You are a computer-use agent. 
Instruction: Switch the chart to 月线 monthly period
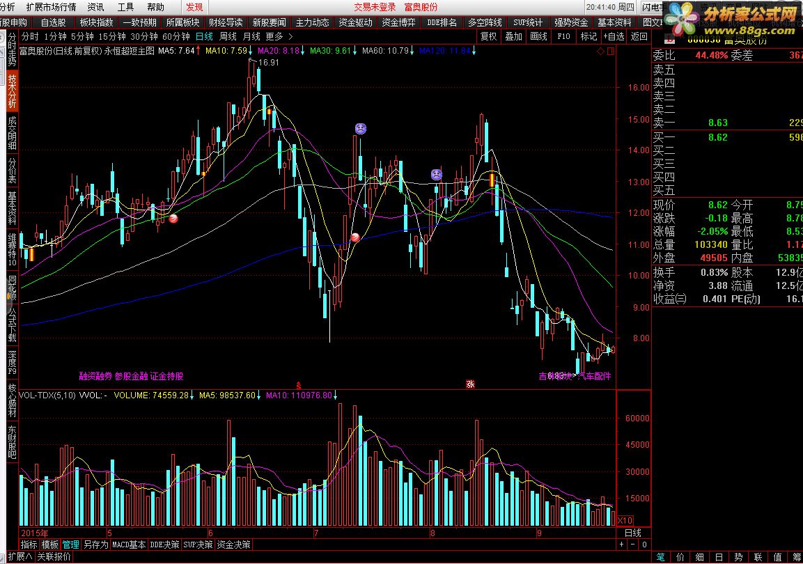[251, 37]
